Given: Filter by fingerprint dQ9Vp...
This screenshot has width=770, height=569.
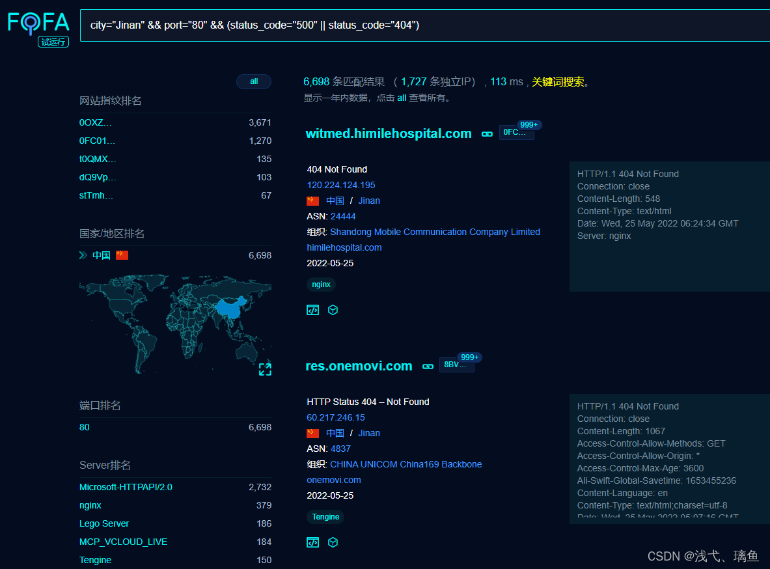Looking at the screenshot, I should pos(98,177).
